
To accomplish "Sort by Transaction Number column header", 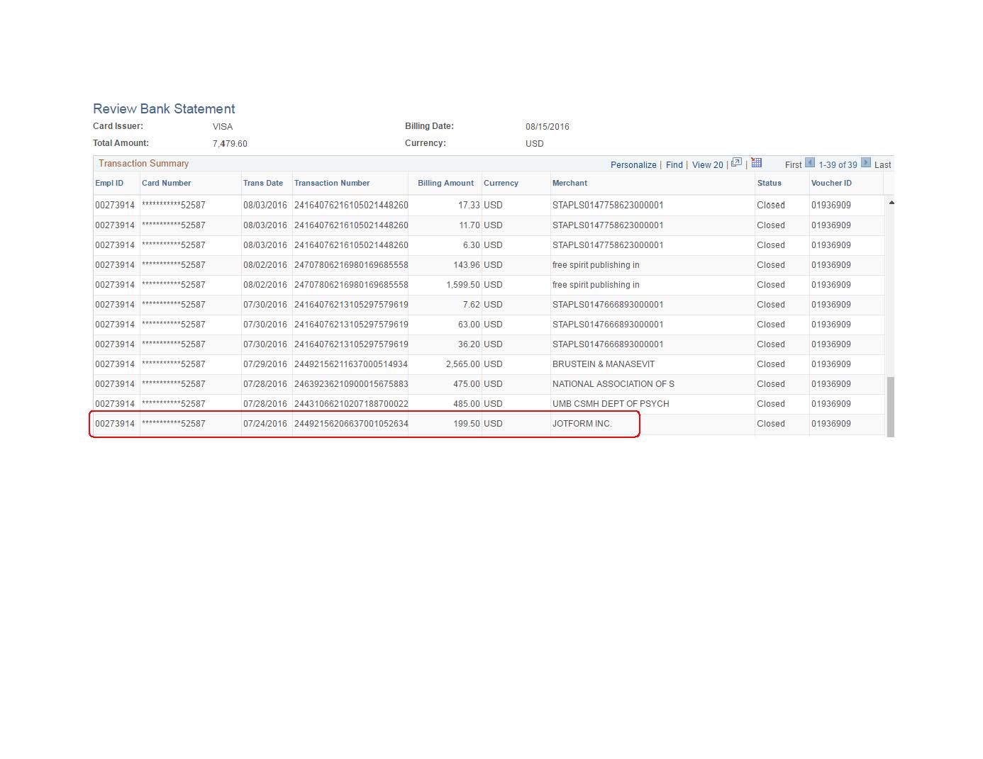I will tap(332, 183).
